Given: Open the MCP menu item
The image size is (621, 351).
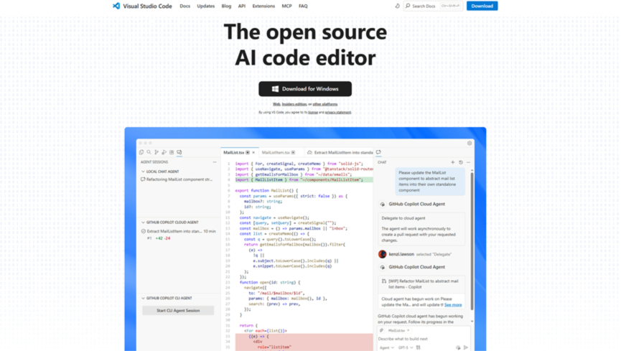Looking at the screenshot, I should click(x=286, y=6).
